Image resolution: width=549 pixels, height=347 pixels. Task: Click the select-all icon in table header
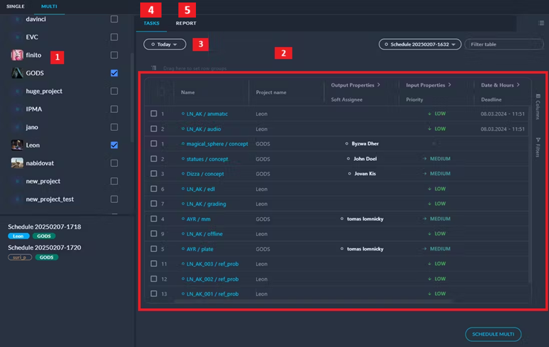pos(160,91)
